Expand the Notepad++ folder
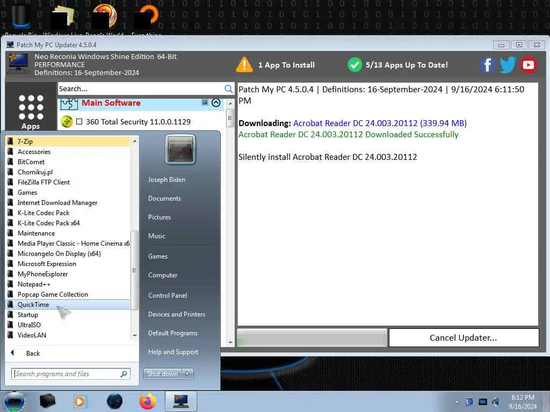This screenshot has height=412, width=550. [x=68, y=284]
